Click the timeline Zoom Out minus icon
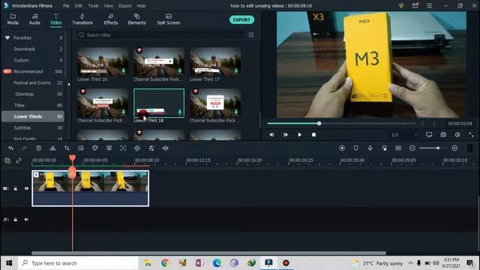Image resolution: width=480 pixels, height=270 pixels. pyautogui.click(x=412, y=148)
